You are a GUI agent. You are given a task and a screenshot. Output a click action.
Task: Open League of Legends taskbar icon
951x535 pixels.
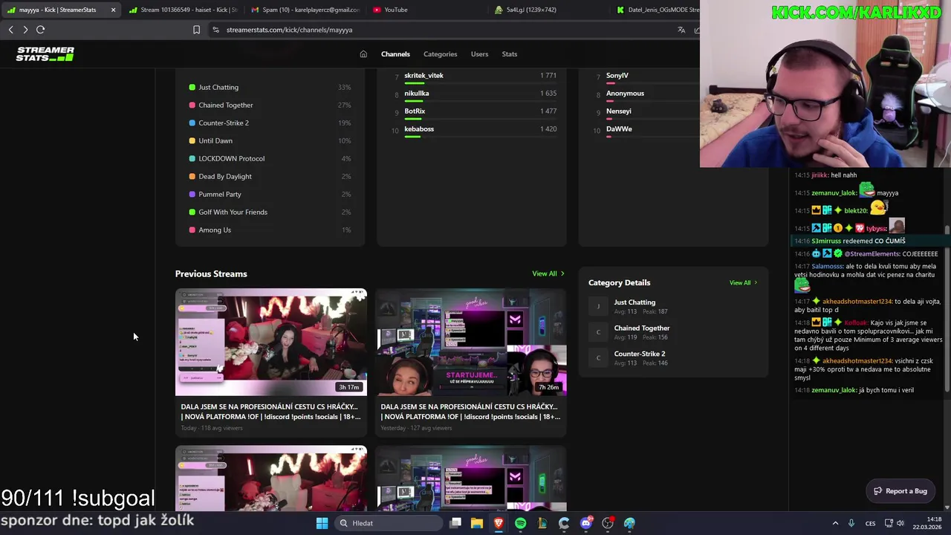[542, 523]
